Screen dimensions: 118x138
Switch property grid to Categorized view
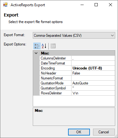(37, 46)
